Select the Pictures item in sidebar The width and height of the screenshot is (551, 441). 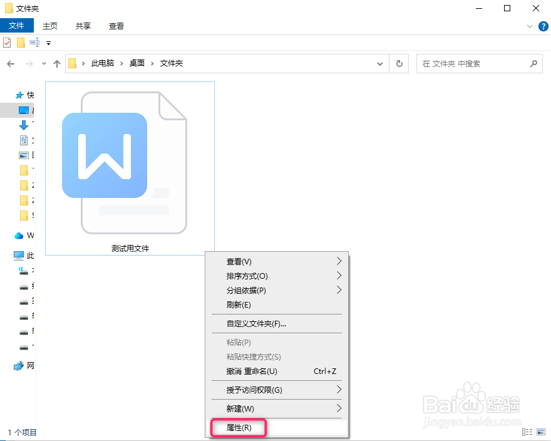click(24, 155)
